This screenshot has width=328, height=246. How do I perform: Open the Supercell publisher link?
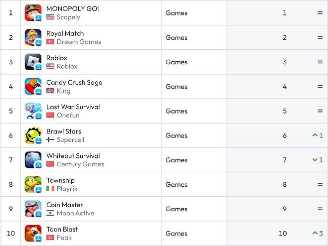pyautogui.click(x=70, y=139)
